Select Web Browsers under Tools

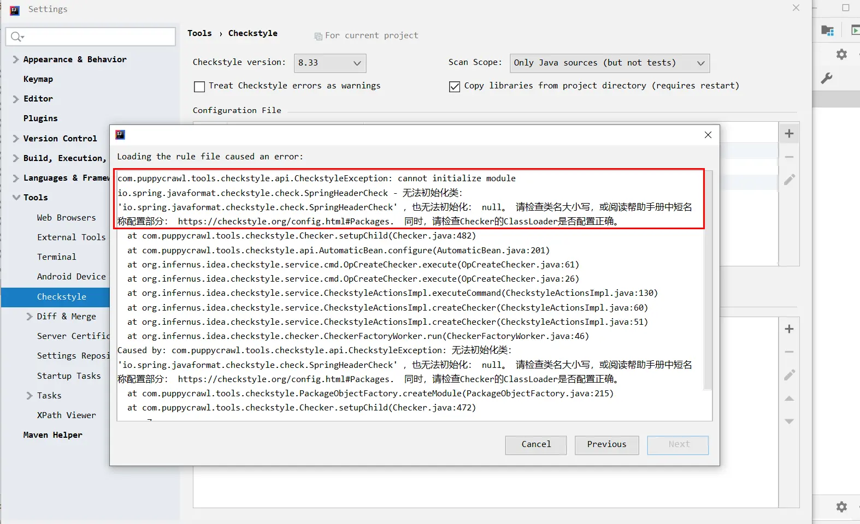[x=66, y=218]
